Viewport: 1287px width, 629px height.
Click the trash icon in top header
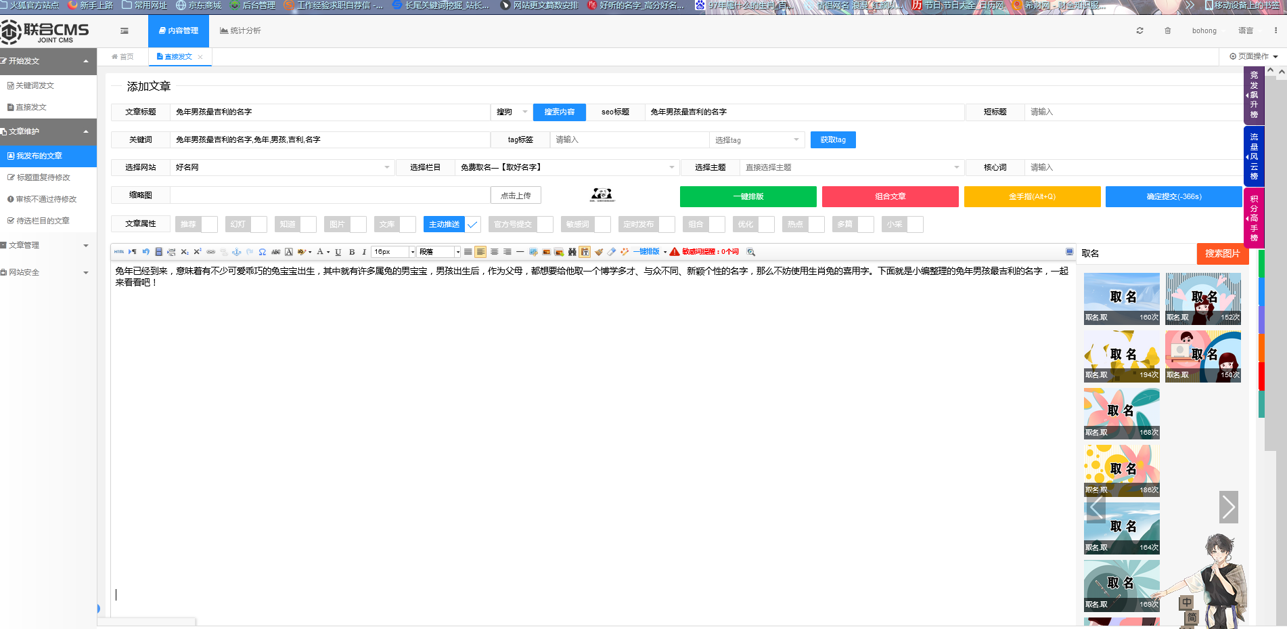(x=1167, y=30)
